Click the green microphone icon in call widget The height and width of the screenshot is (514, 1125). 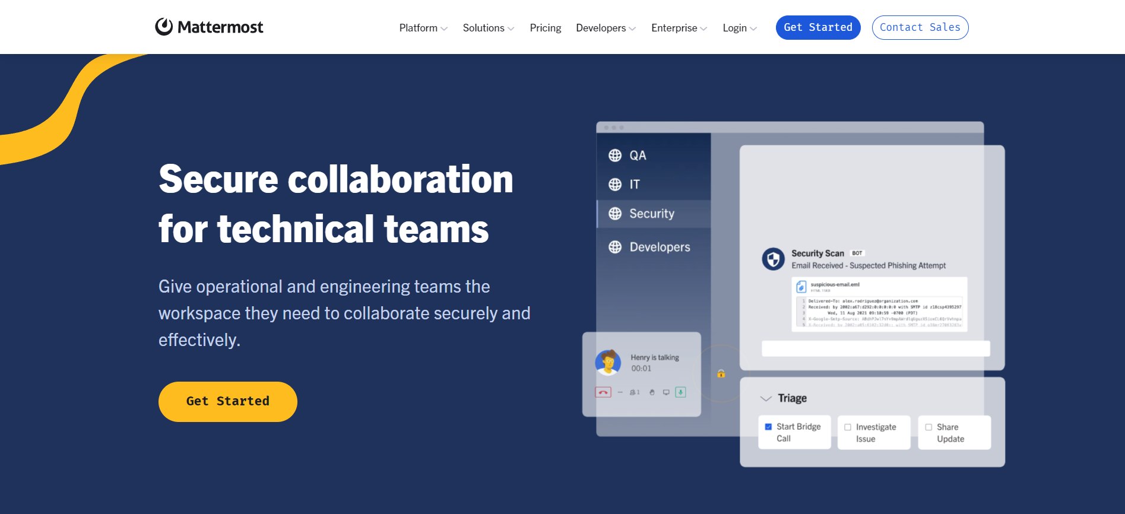(x=681, y=392)
